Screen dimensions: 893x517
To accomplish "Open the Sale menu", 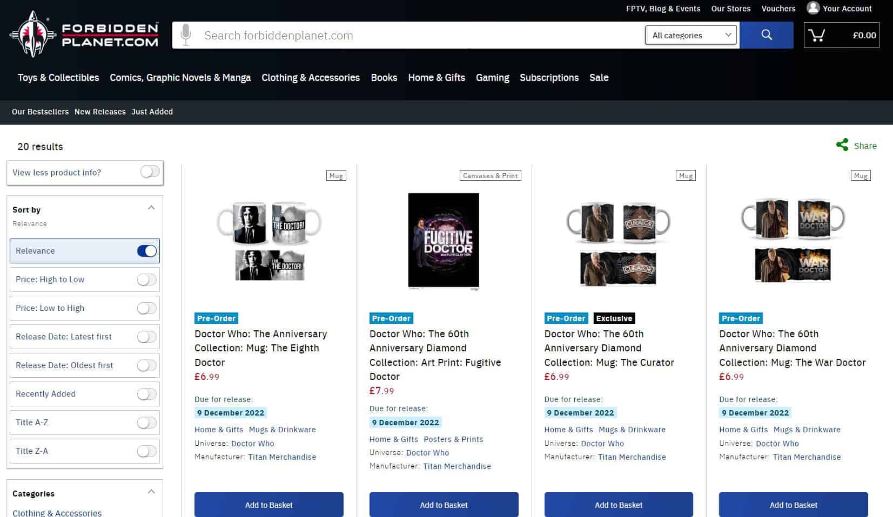I will 599,78.
